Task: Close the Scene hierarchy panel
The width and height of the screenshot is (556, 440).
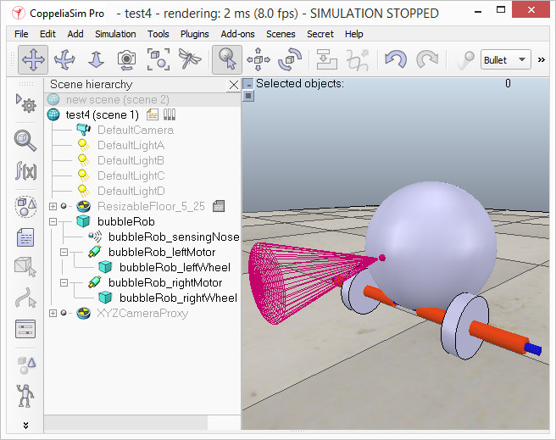Action: pyautogui.click(x=234, y=85)
